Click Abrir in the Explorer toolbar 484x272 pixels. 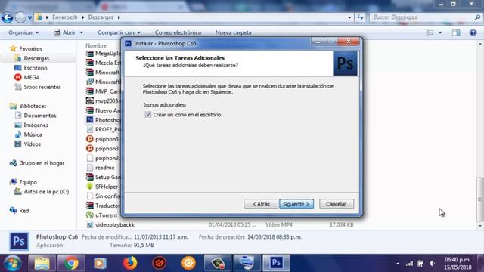click(65, 32)
